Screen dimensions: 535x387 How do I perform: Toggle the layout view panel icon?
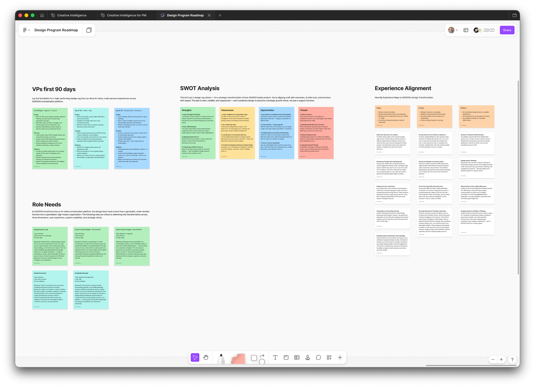(466, 30)
